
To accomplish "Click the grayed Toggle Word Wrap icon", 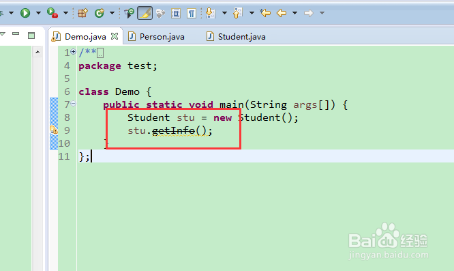I will pos(160,13).
